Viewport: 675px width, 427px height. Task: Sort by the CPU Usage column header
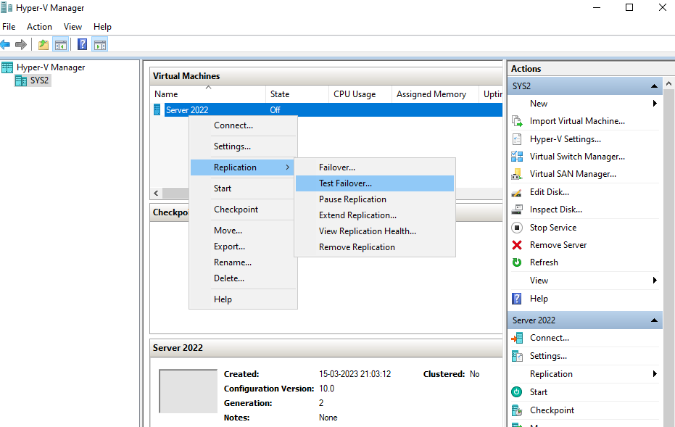click(360, 94)
